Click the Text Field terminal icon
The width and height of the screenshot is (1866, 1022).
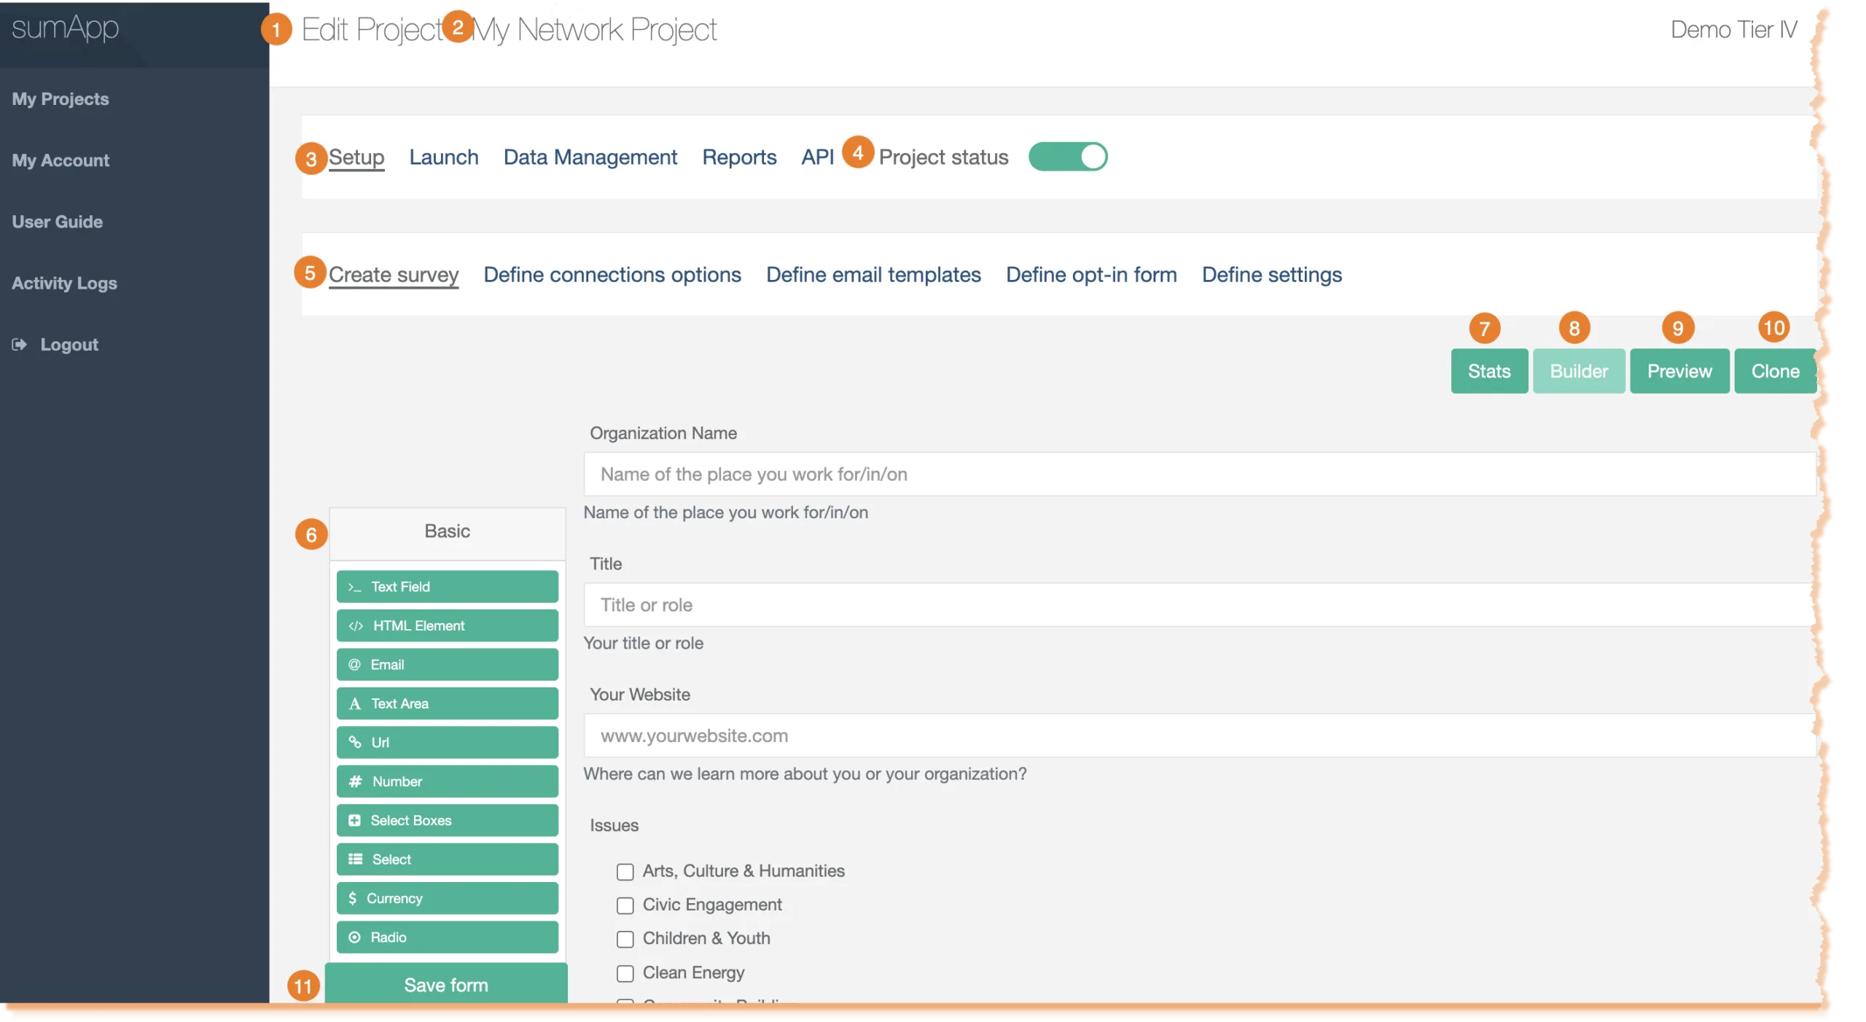pos(355,588)
